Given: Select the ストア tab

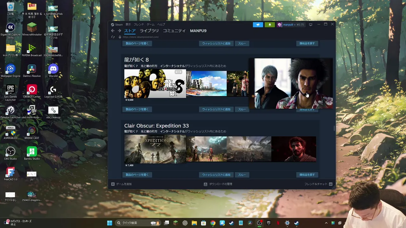Looking at the screenshot, I should (x=130, y=31).
